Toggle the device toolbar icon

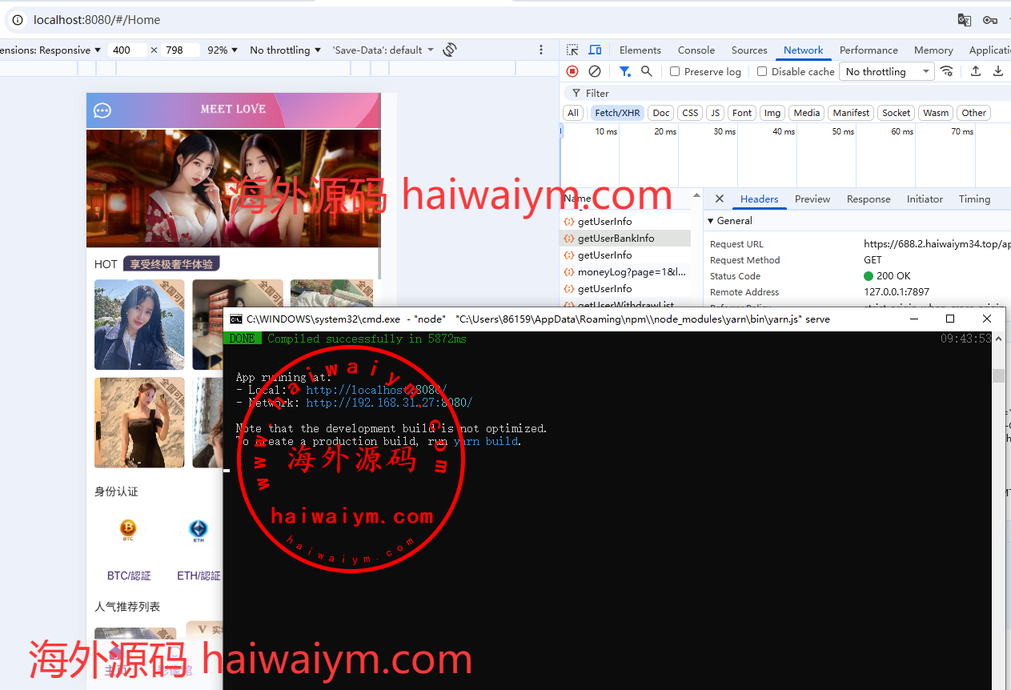(595, 50)
